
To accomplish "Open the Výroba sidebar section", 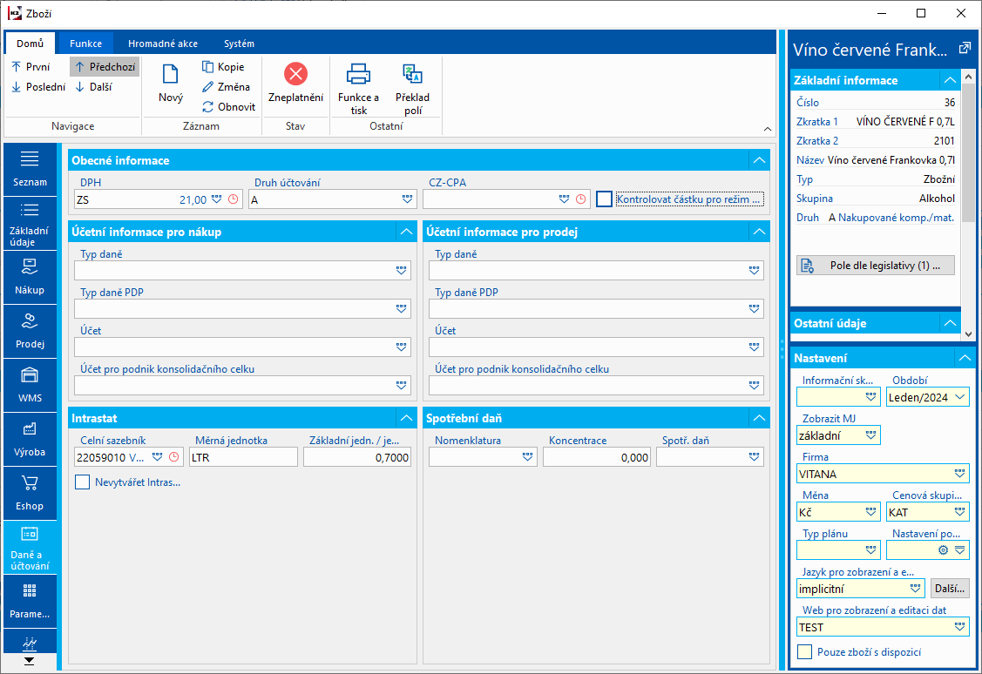I will click(30, 440).
